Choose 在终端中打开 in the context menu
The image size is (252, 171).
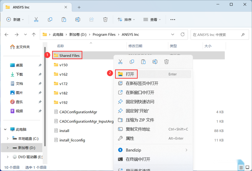[153, 159]
